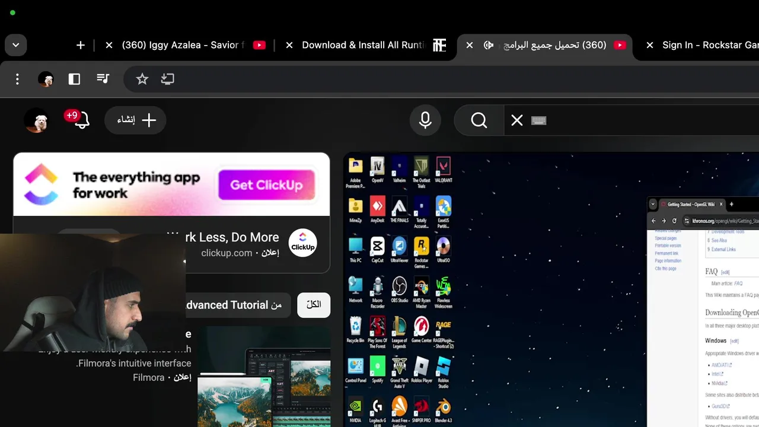Click the إنشاء create button
759x427 pixels.
[135, 120]
